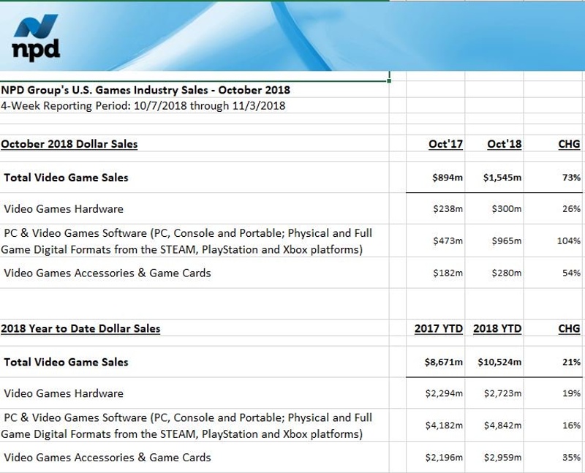Image resolution: width=585 pixels, height=473 pixels.
Task: Click the $10,524m year-to-date total cell
Action: (x=499, y=362)
